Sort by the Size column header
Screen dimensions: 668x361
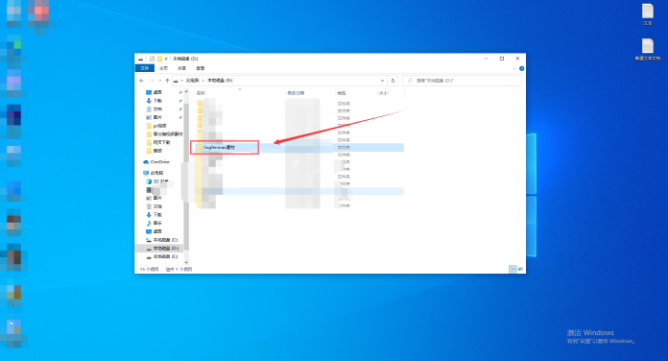383,93
